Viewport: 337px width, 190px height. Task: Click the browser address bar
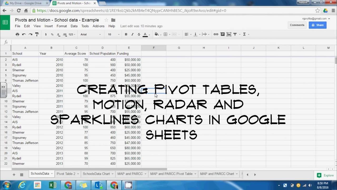click(x=174, y=11)
